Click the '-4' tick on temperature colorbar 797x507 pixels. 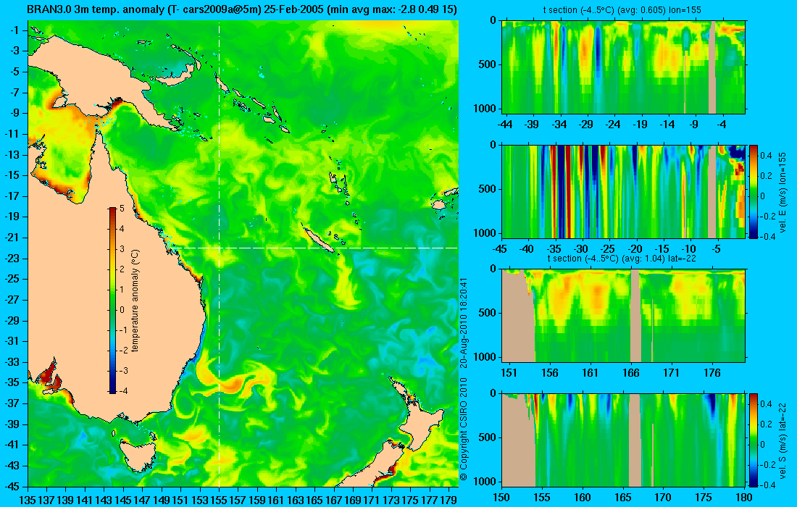click(123, 390)
